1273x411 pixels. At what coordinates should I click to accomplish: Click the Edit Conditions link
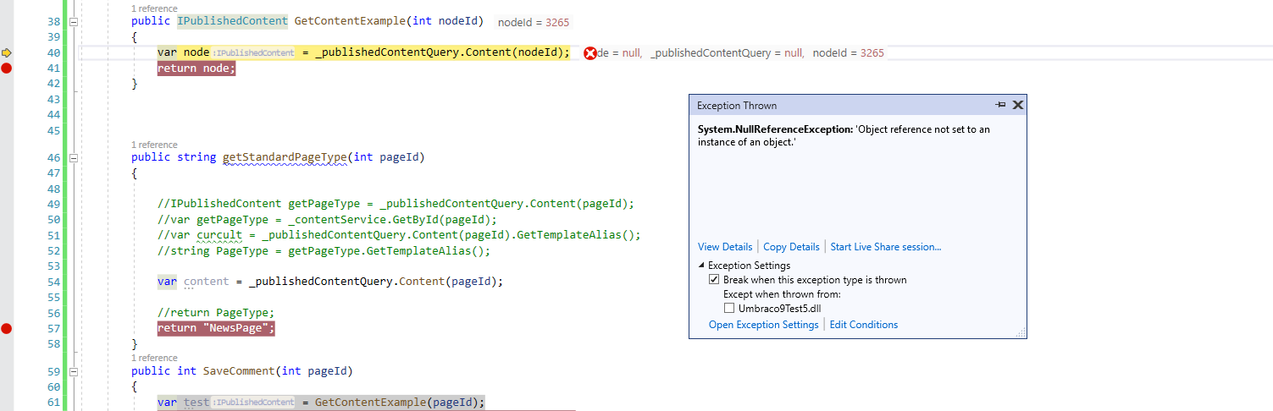tap(863, 325)
